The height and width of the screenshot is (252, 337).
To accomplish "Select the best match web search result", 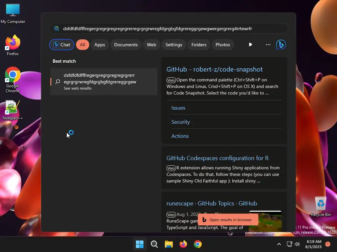I will (x=104, y=81).
